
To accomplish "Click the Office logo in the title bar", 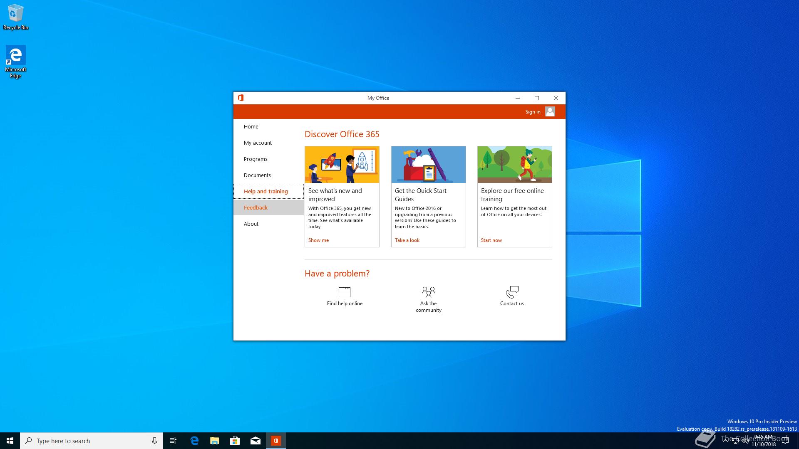I will click(x=241, y=98).
